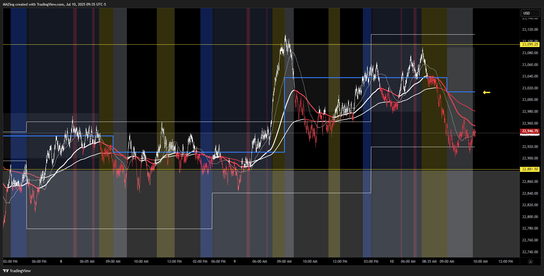Viewport: 544px width, 276px height.
Task: Toggle the auto-scale 'A' button
Action: tap(530, 262)
